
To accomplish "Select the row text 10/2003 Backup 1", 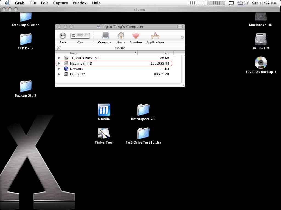I will coord(85,58).
